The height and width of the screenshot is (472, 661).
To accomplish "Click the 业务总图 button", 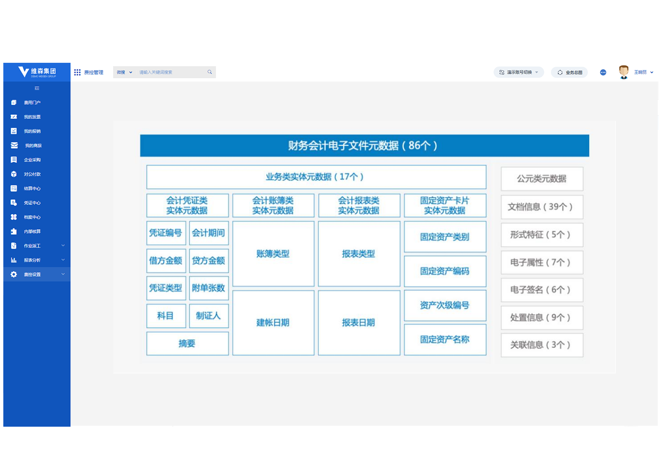I will (569, 72).
